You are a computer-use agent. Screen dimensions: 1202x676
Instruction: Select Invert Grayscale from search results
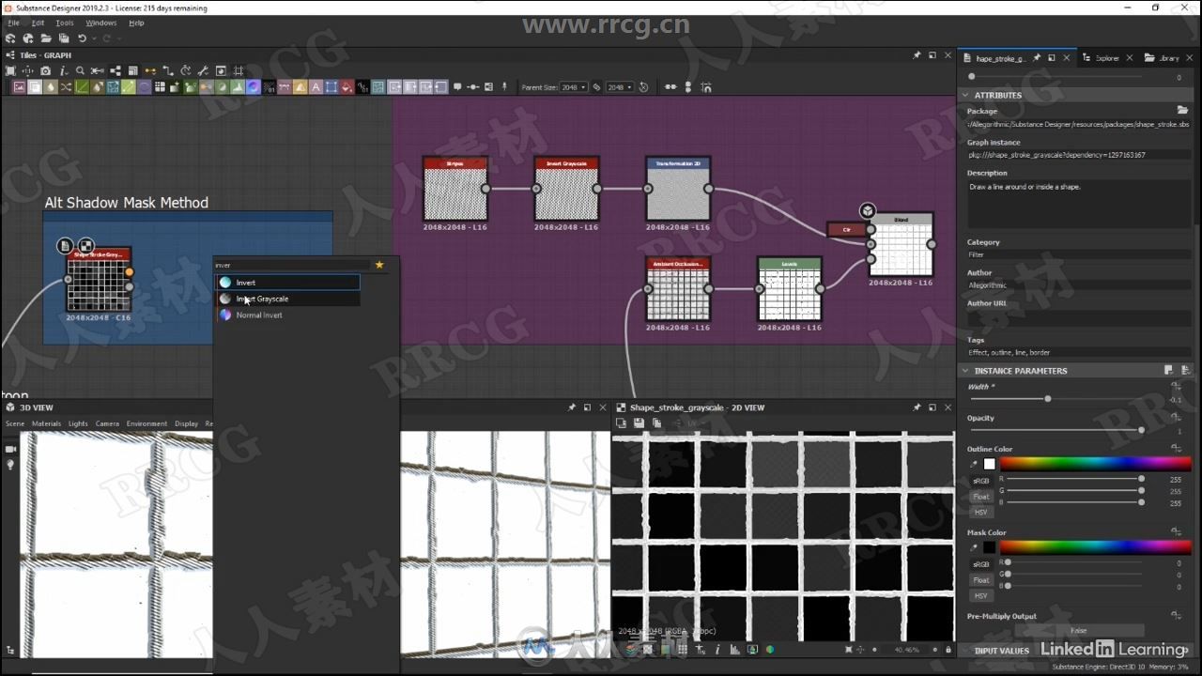(288, 299)
